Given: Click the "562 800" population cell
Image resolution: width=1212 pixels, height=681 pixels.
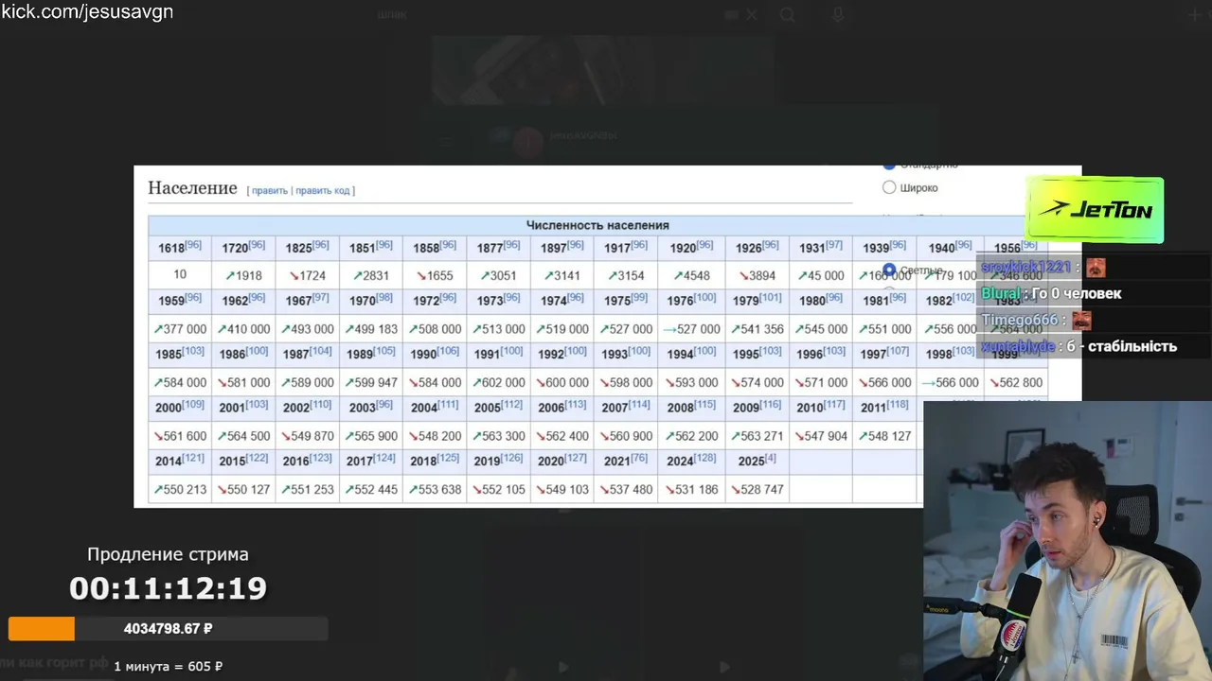Looking at the screenshot, I should [1016, 382].
